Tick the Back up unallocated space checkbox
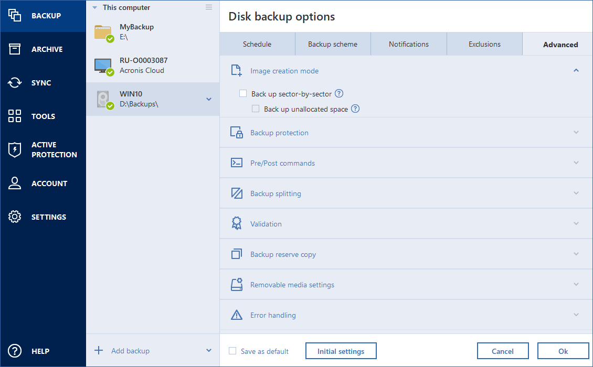This screenshot has height=367, width=593. click(x=256, y=109)
